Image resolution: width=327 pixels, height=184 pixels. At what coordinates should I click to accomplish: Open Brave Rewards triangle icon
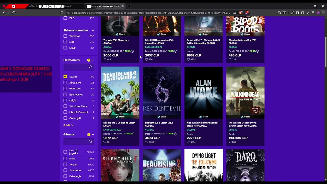click(x=247, y=13)
